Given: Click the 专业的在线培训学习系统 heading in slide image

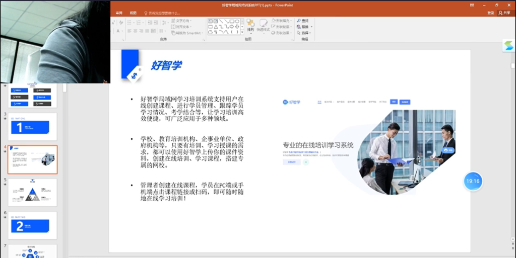Looking at the screenshot, I should click(318, 145).
